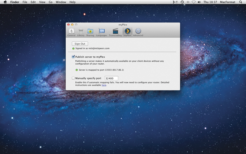Open the volume control in menu bar
The width and height of the screenshot is (246, 154).
[x=199, y=2]
